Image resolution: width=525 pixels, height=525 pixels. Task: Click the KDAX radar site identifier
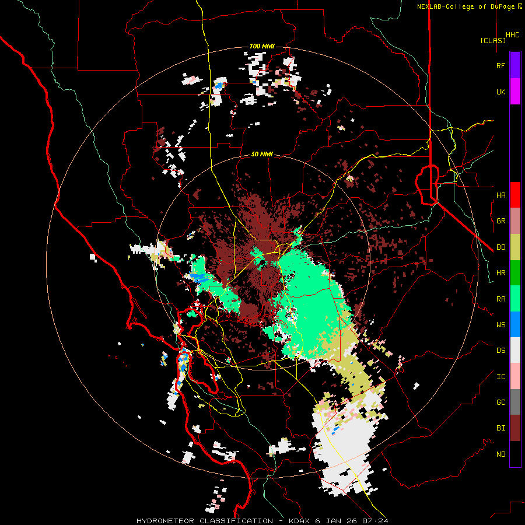[299, 521]
